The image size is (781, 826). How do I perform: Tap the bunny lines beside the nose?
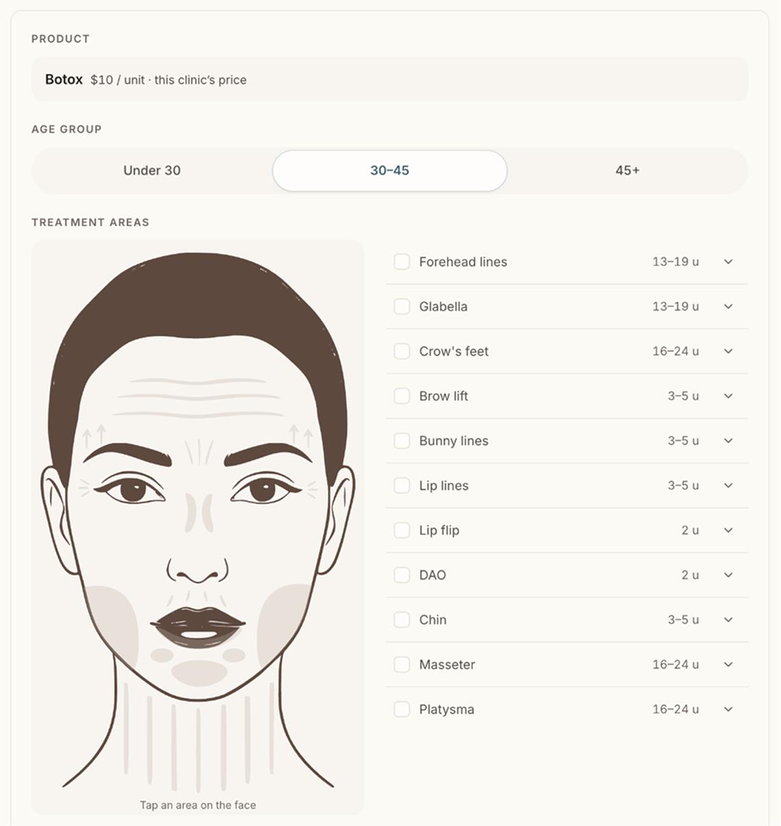pyautogui.click(x=199, y=513)
